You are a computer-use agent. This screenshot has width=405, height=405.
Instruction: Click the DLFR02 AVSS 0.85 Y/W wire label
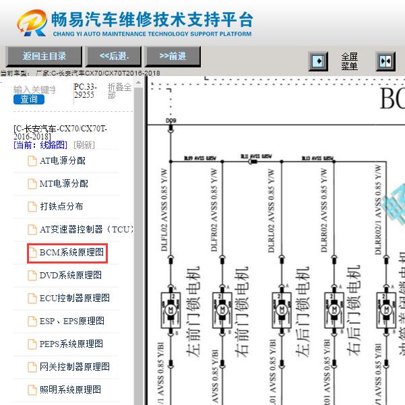(214, 210)
